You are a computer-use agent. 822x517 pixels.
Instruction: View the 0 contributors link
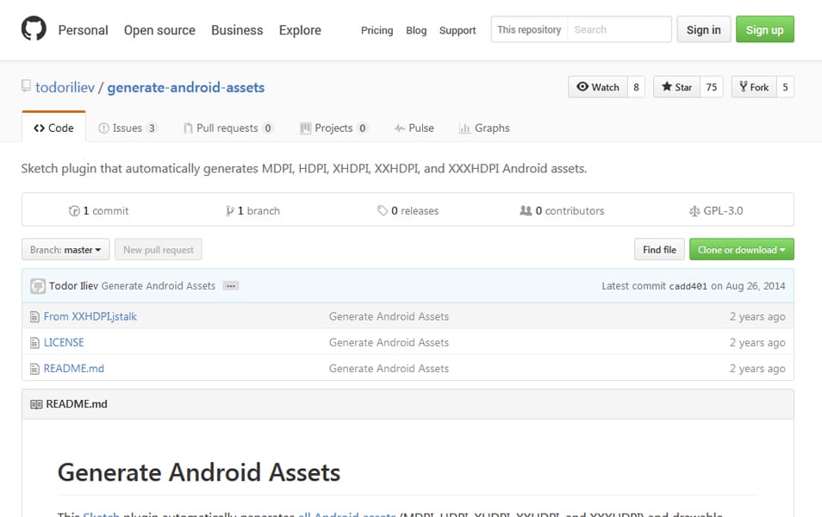[x=562, y=211]
